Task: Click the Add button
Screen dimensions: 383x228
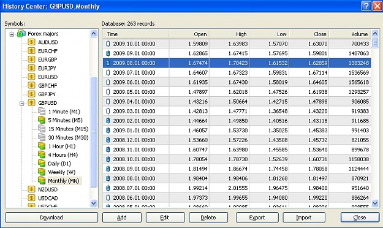Action: pyautogui.click(x=122, y=217)
